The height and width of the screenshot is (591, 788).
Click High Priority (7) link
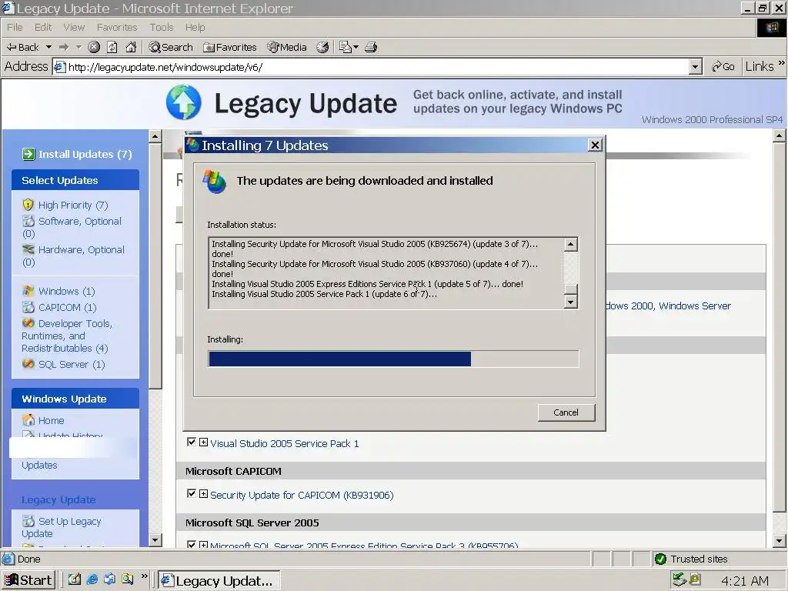(73, 205)
